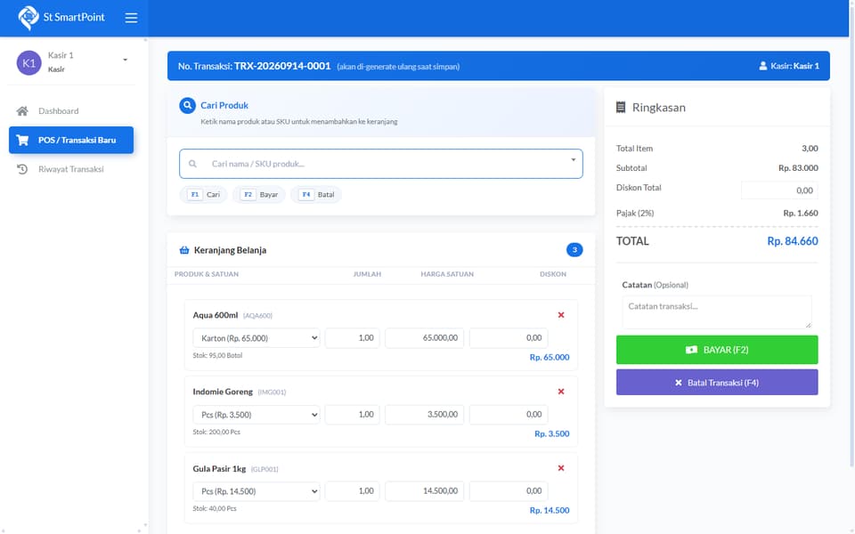Image resolution: width=855 pixels, height=534 pixels.
Task: Open the product search dropdown arrow
Action: (573, 159)
